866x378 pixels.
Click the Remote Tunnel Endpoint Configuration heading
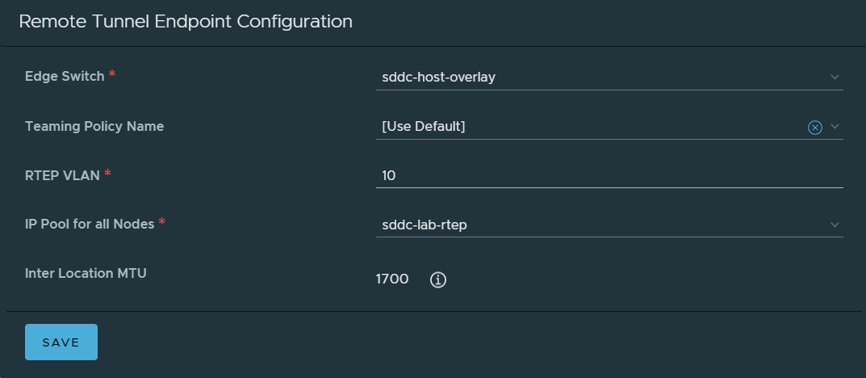(x=186, y=22)
